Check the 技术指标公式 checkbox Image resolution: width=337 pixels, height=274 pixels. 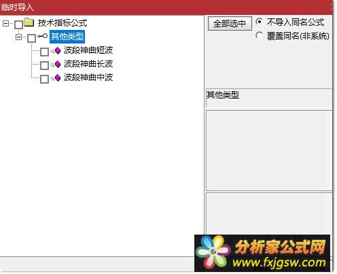coord(18,24)
